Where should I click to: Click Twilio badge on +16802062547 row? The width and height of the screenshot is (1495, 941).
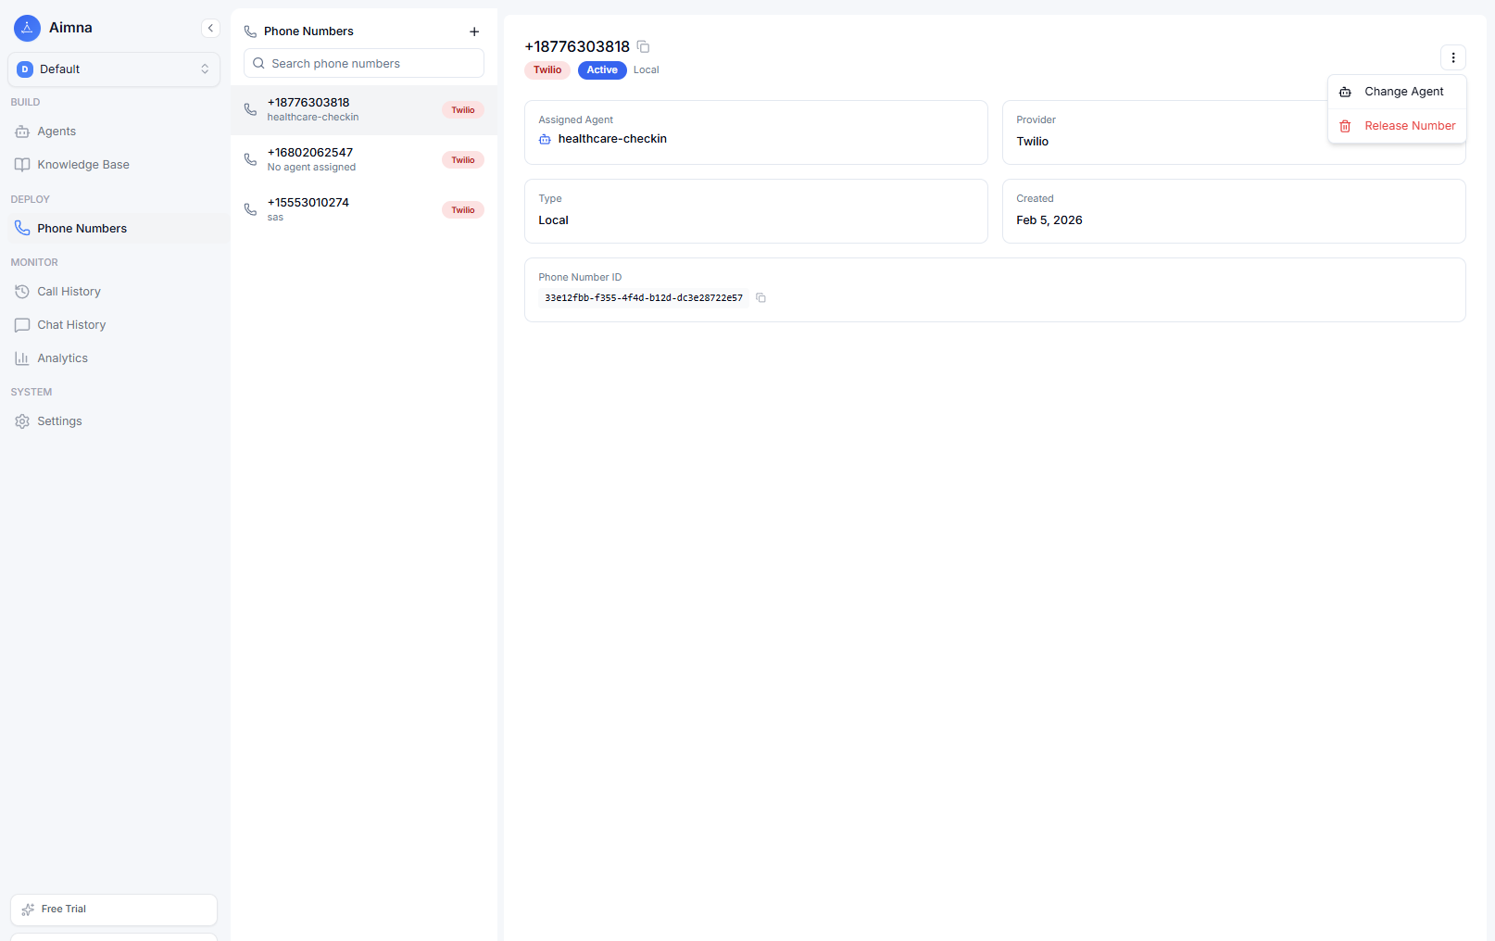(x=463, y=160)
